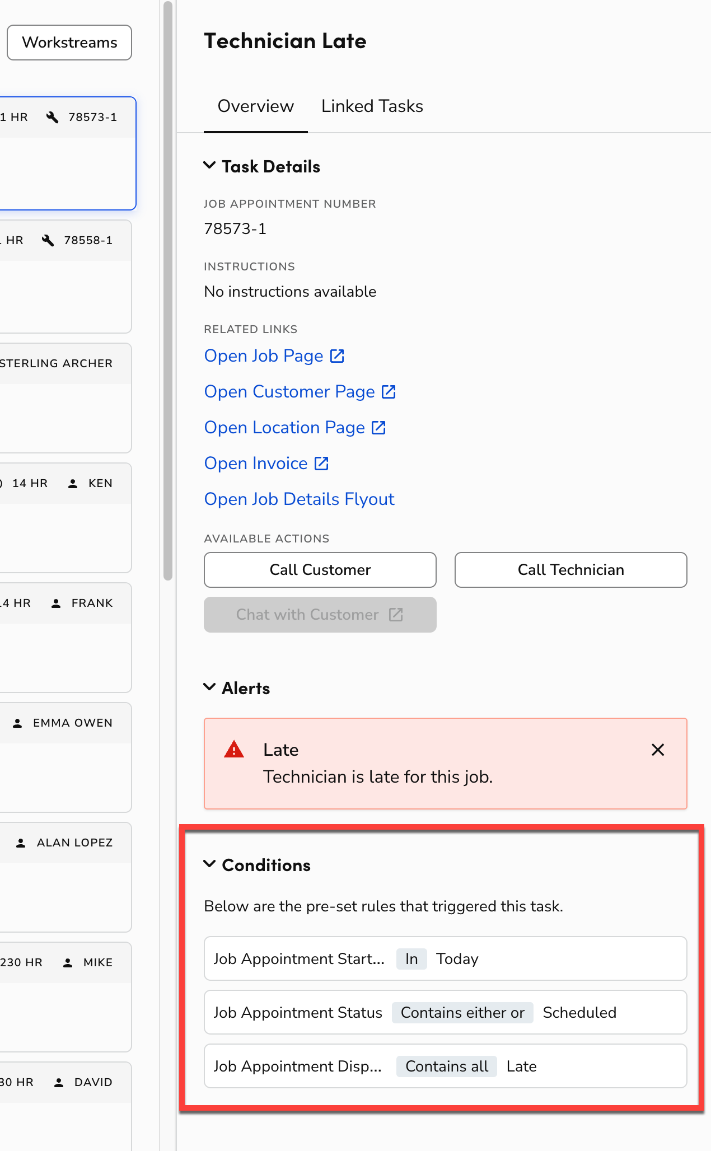The image size is (711, 1151).
Task: Click the 'Today' condition value
Action: pos(457,958)
